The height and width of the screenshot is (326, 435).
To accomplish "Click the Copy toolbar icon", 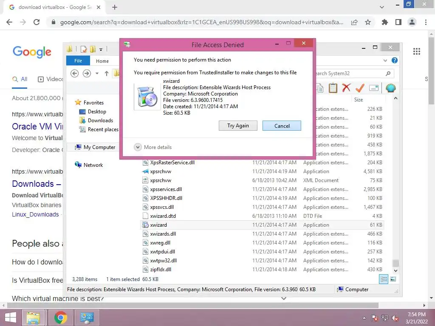I will click(320, 88).
